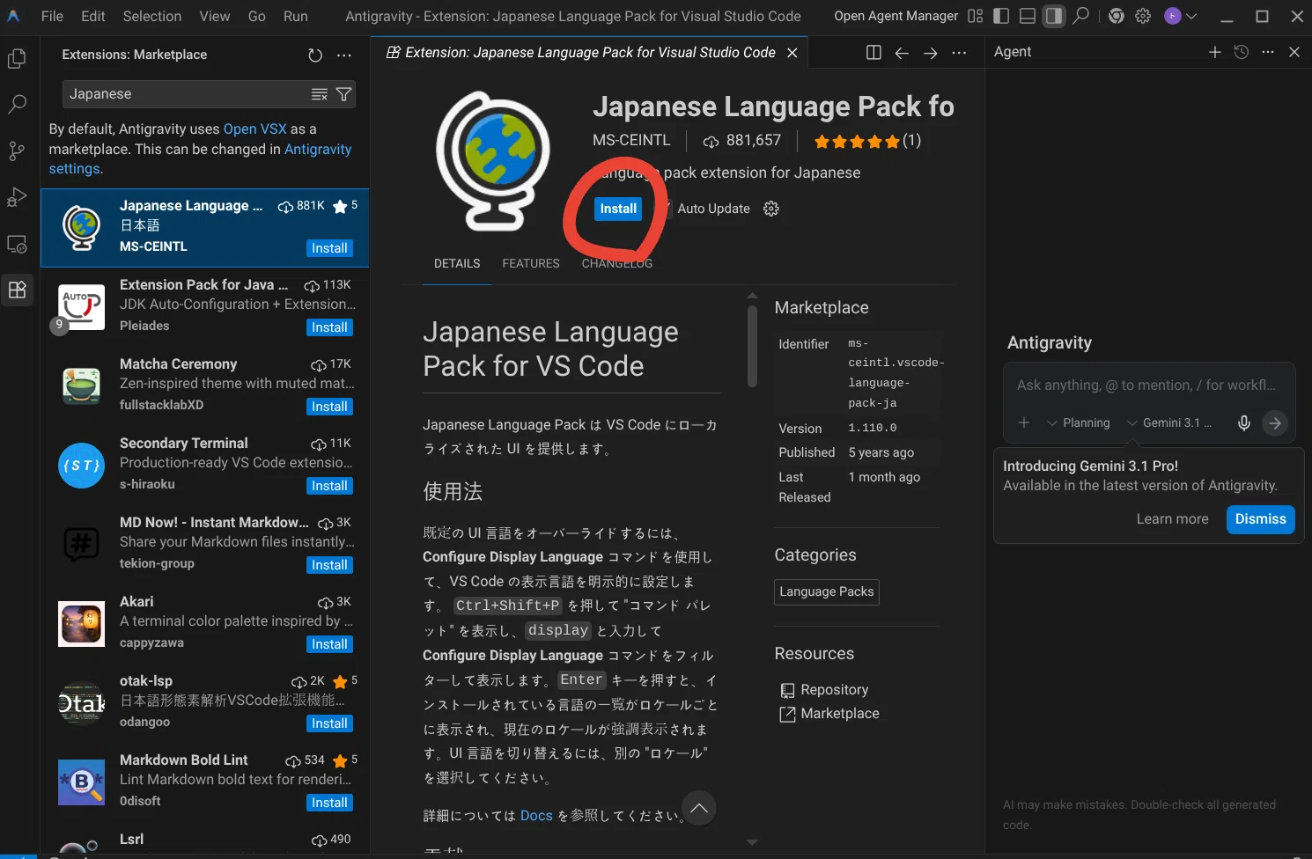1312x859 pixels.
Task: Open the MS-CEINTL publisher link
Action: pyautogui.click(x=631, y=140)
